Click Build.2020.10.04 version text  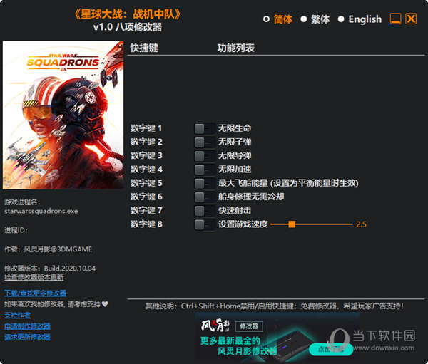(70, 269)
